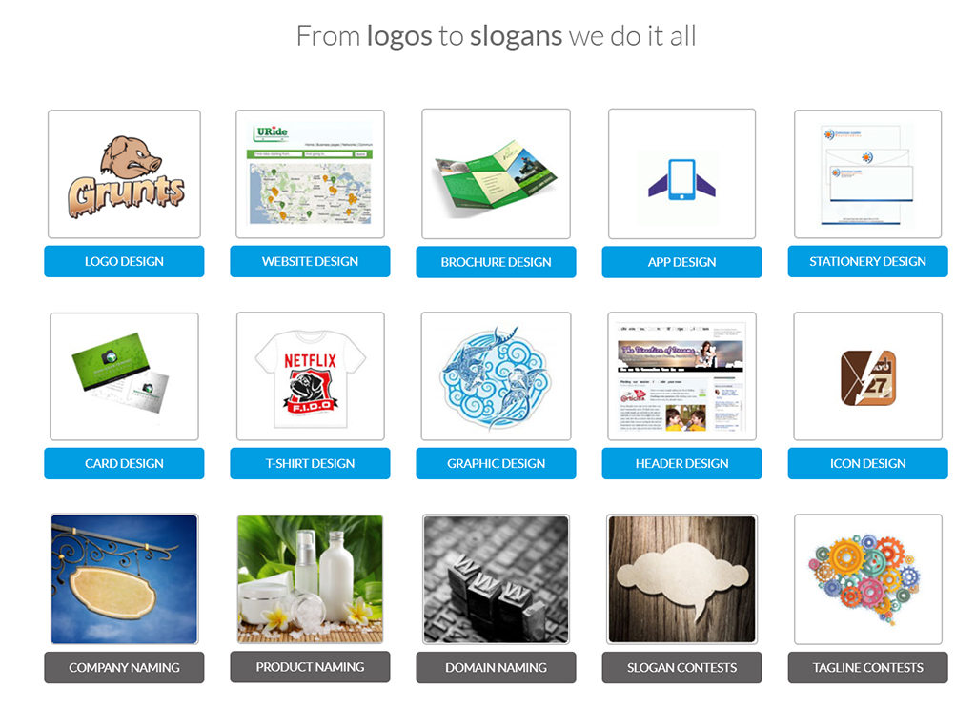Select the green trifold brochure image
This screenshot has width=976, height=707.
tap(496, 173)
